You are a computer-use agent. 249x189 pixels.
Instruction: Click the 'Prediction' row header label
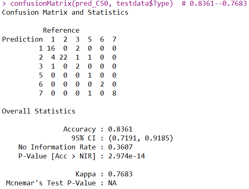(22, 39)
